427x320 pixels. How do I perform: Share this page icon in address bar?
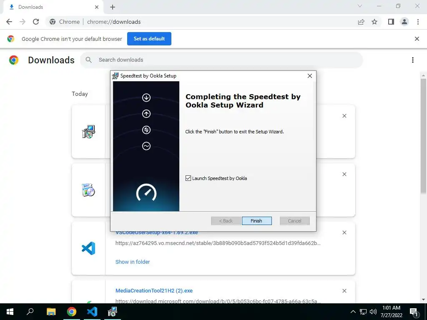coord(361,22)
